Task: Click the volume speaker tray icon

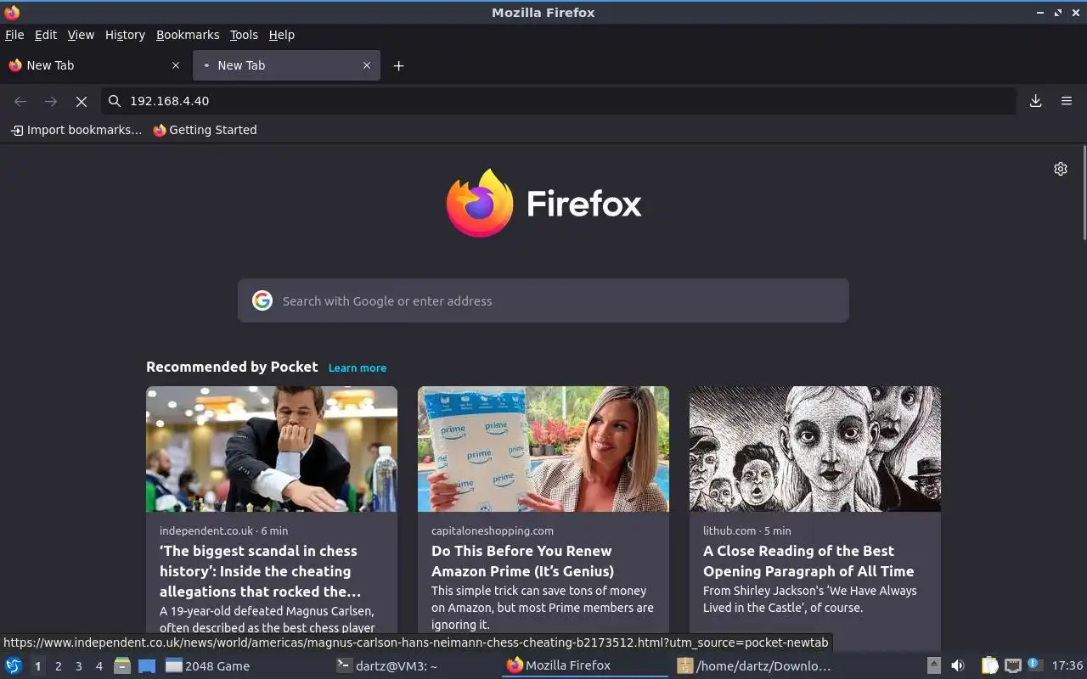Action: pyautogui.click(x=958, y=665)
